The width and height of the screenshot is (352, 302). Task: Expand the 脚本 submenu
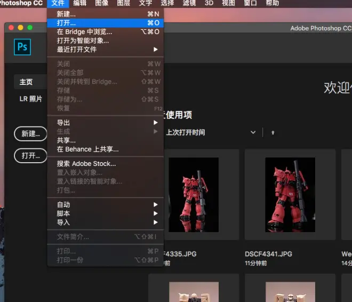(105, 213)
